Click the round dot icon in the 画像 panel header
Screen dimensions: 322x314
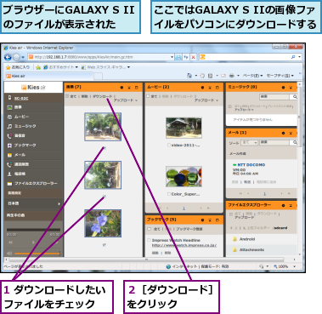pos(121,88)
